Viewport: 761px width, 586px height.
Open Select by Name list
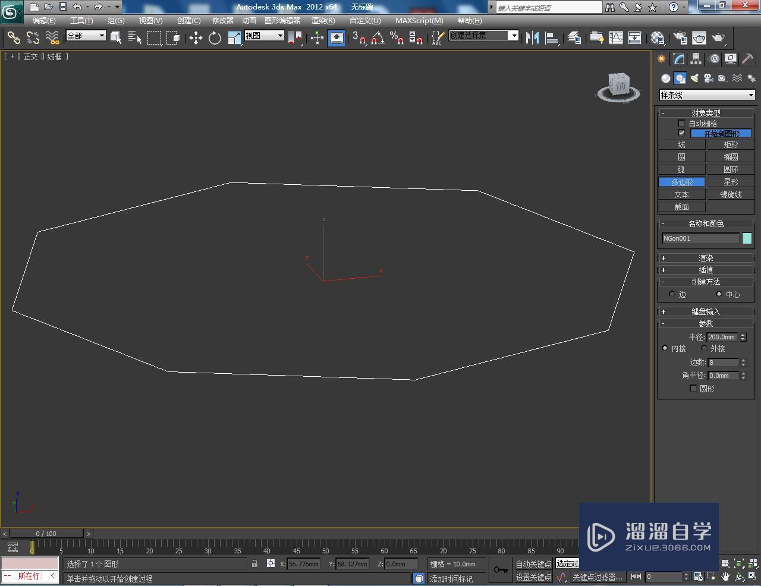pyautogui.click(x=135, y=37)
